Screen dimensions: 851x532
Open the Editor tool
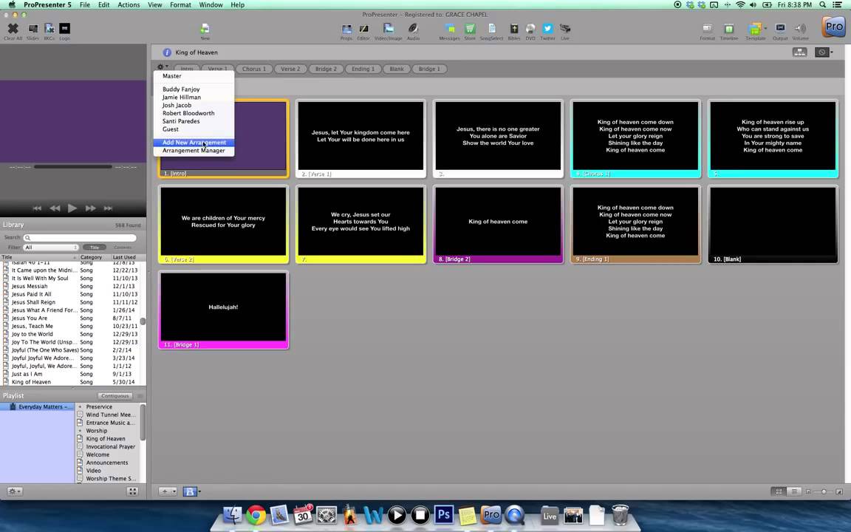(x=363, y=31)
